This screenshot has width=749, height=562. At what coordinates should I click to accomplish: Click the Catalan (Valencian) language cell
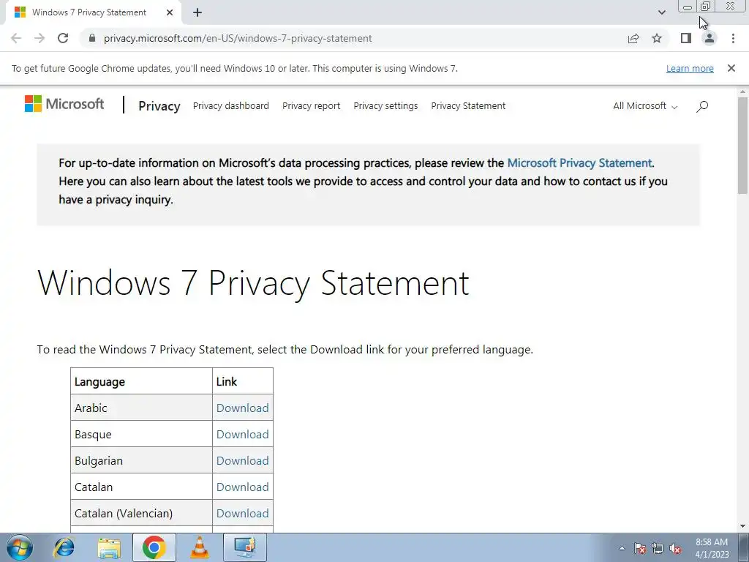pos(141,513)
